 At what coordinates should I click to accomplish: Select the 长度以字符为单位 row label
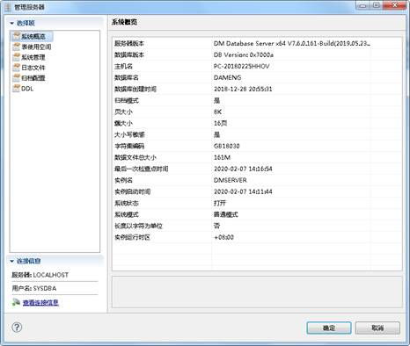coord(138,227)
